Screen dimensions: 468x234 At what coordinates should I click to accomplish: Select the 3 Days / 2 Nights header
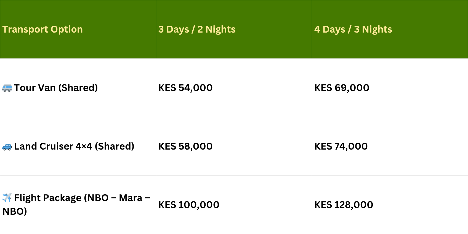pyautogui.click(x=197, y=29)
